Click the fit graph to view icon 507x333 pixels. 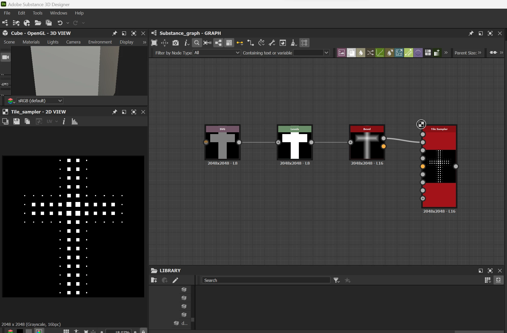point(154,43)
